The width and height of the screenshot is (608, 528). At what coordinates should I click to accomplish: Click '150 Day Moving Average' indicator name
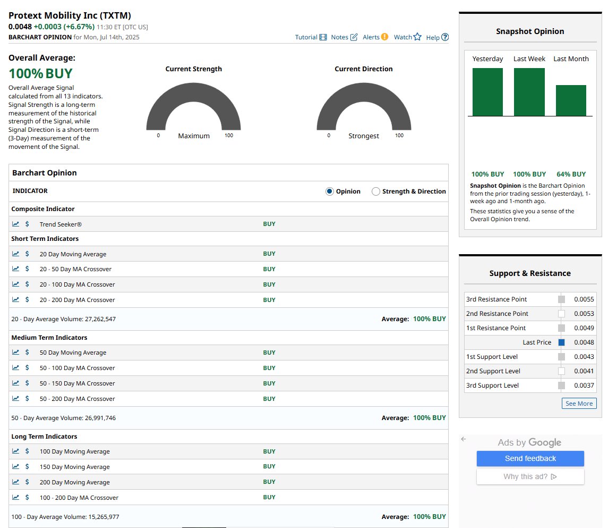point(74,467)
